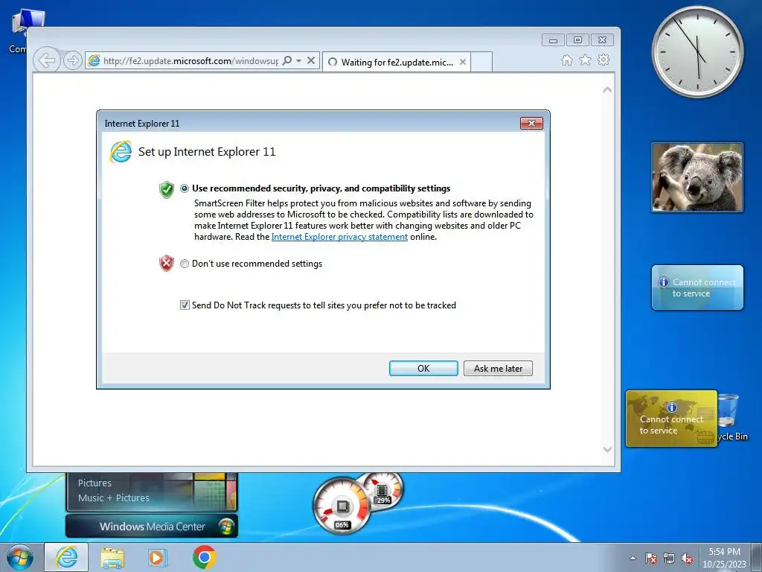Viewport: 762px width, 572px height.
Task: Stop page loading with address bar X
Action: [311, 60]
